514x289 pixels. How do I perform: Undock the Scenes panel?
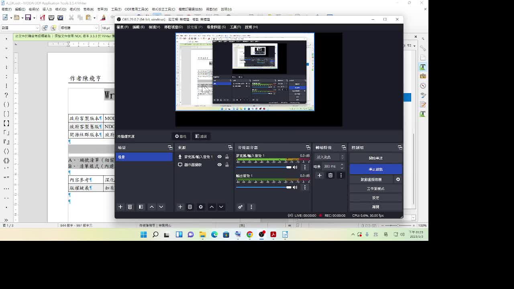170,147
